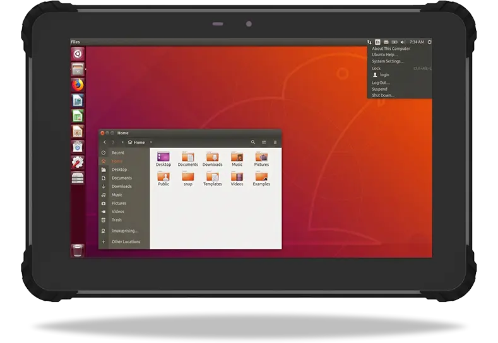Viewport: 498px width, 343px height.
Task: Launch LibreOffice Writer from the dock
Action: tap(78, 100)
